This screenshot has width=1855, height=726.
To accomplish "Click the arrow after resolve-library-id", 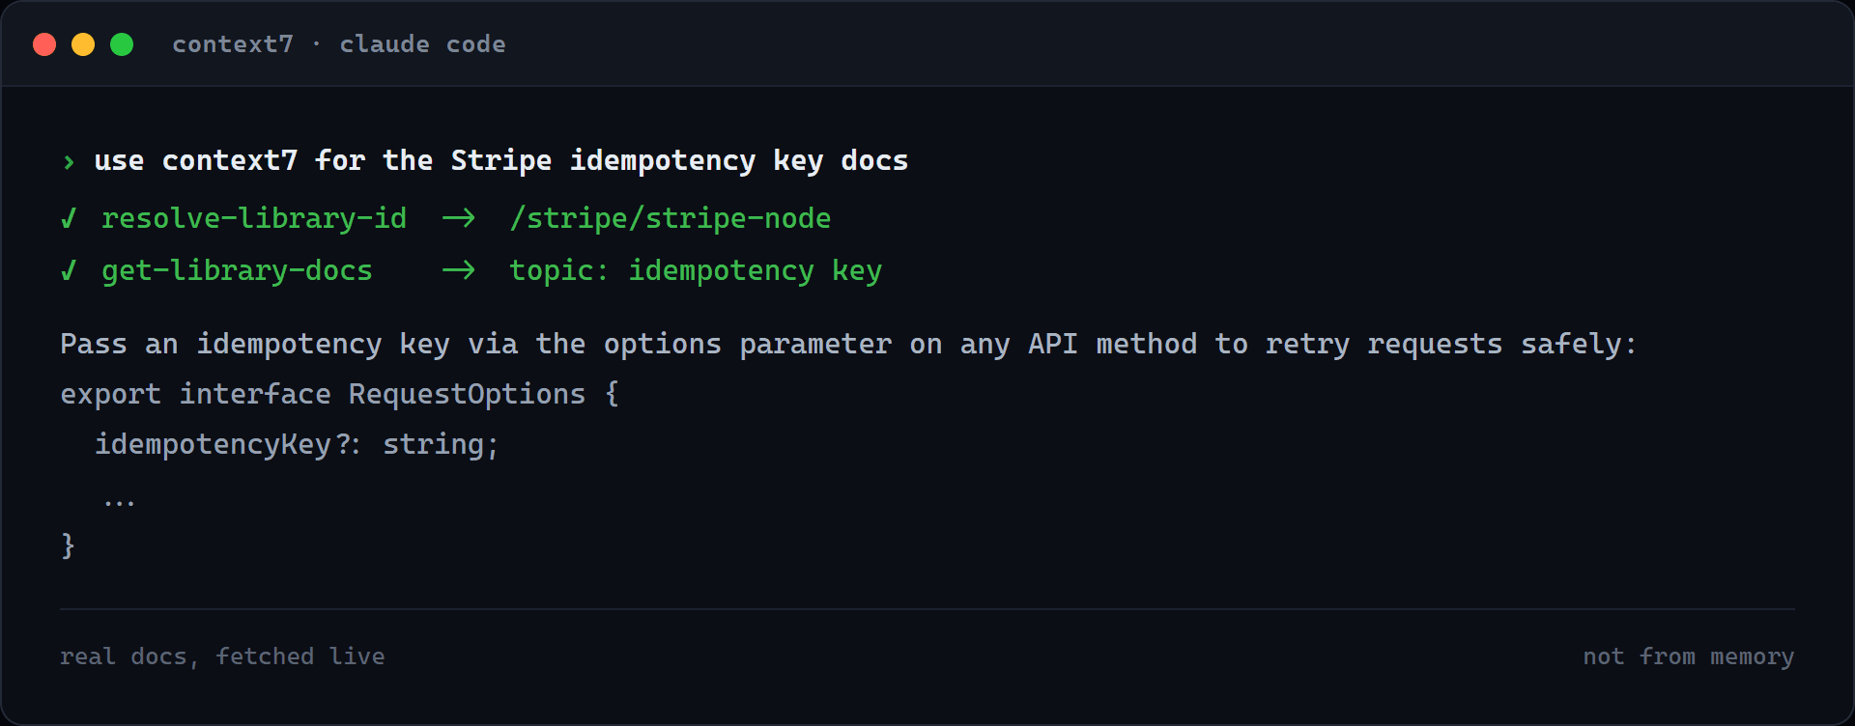I will click(459, 219).
